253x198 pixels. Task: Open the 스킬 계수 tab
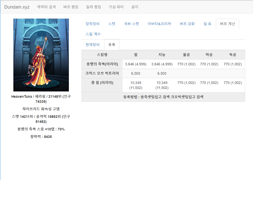tap(93, 34)
